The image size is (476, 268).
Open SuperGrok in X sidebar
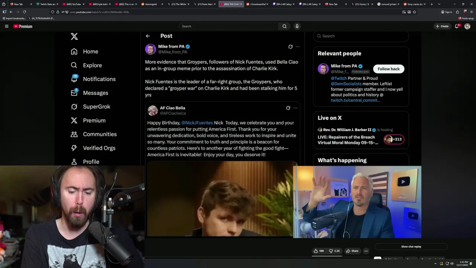tap(90, 106)
